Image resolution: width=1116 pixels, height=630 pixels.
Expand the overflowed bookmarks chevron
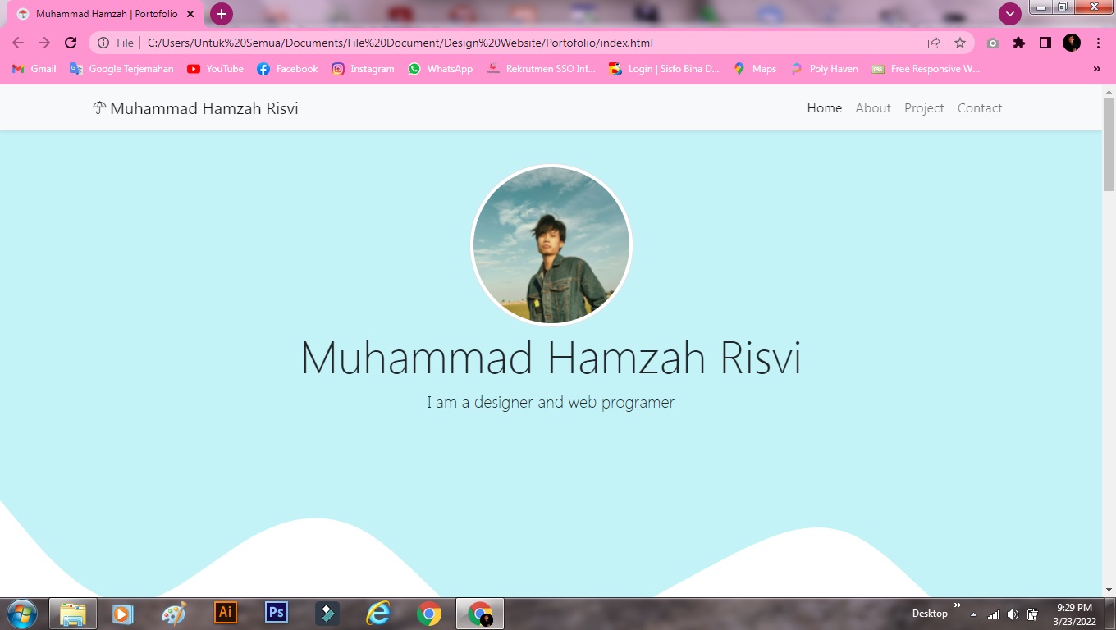click(x=1097, y=69)
